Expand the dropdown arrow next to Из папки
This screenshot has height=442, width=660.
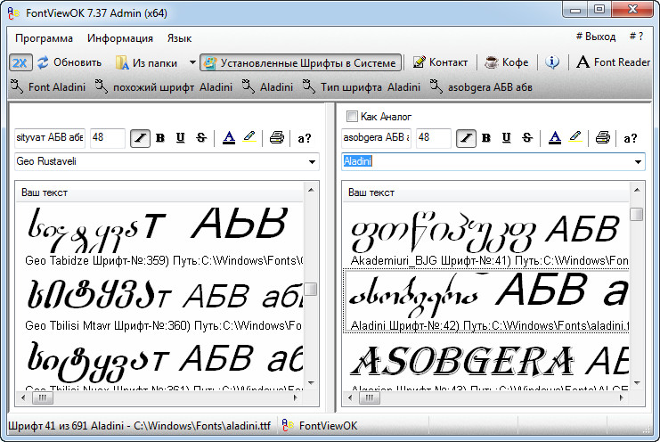pyautogui.click(x=192, y=62)
